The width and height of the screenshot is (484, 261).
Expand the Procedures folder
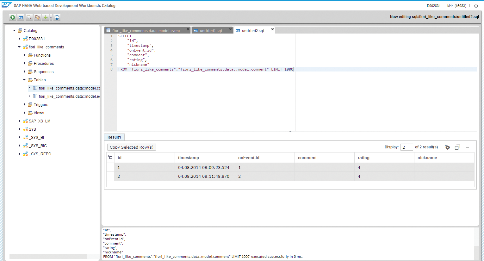[x=24, y=63]
